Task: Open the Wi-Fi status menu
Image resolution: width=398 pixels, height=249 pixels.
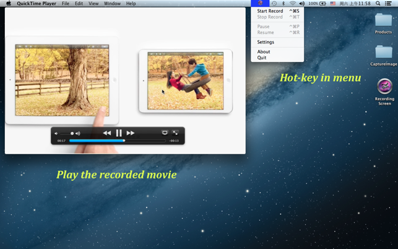Action: click(293, 3)
